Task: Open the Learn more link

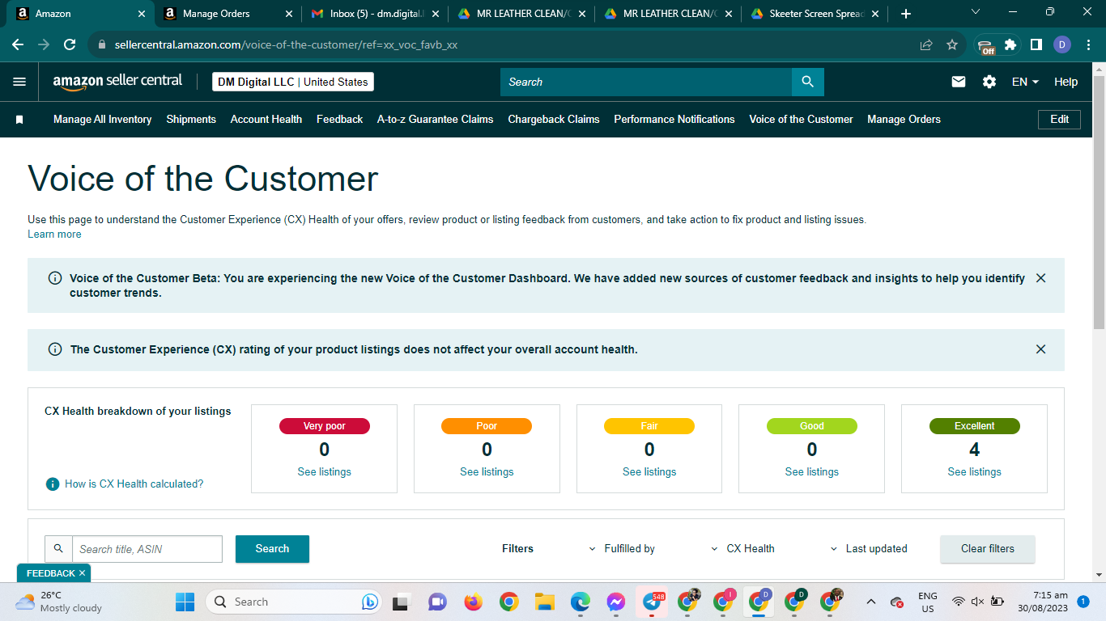Action: point(54,234)
